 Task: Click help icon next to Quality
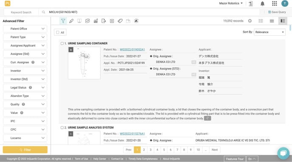pos(23,104)
